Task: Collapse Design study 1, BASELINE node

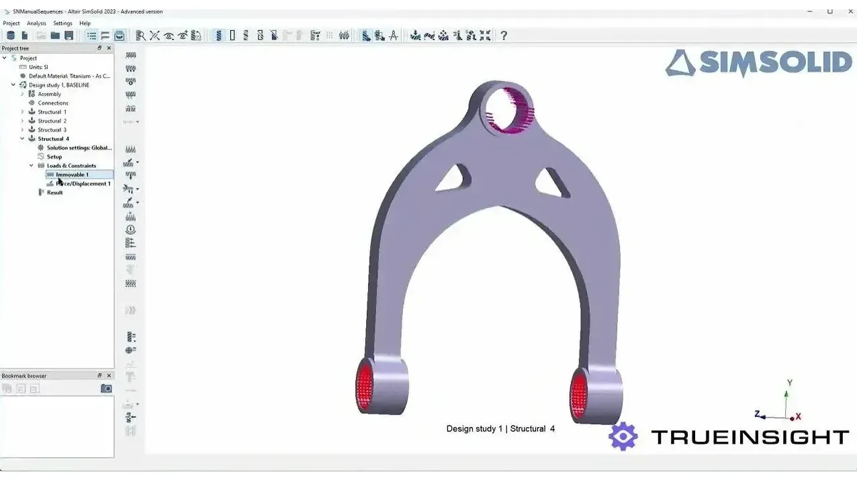Action: point(13,85)
